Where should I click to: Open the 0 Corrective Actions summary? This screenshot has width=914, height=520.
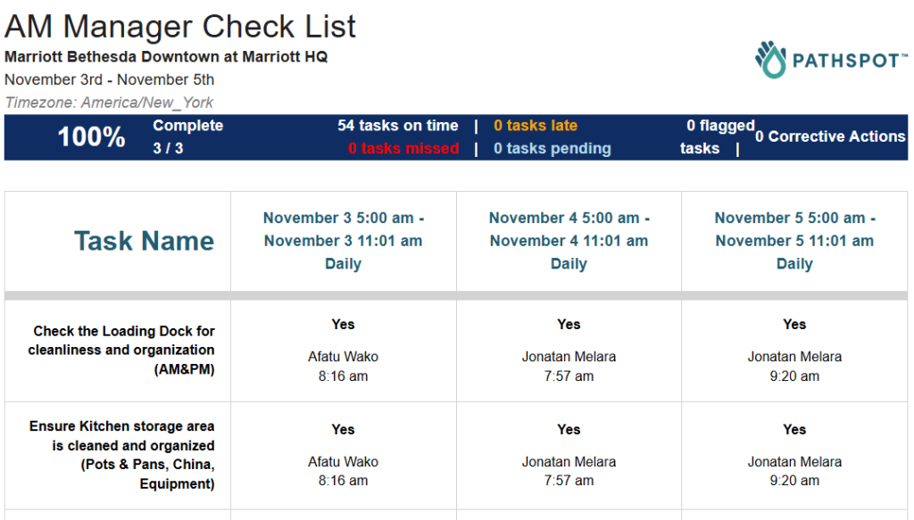830,136
